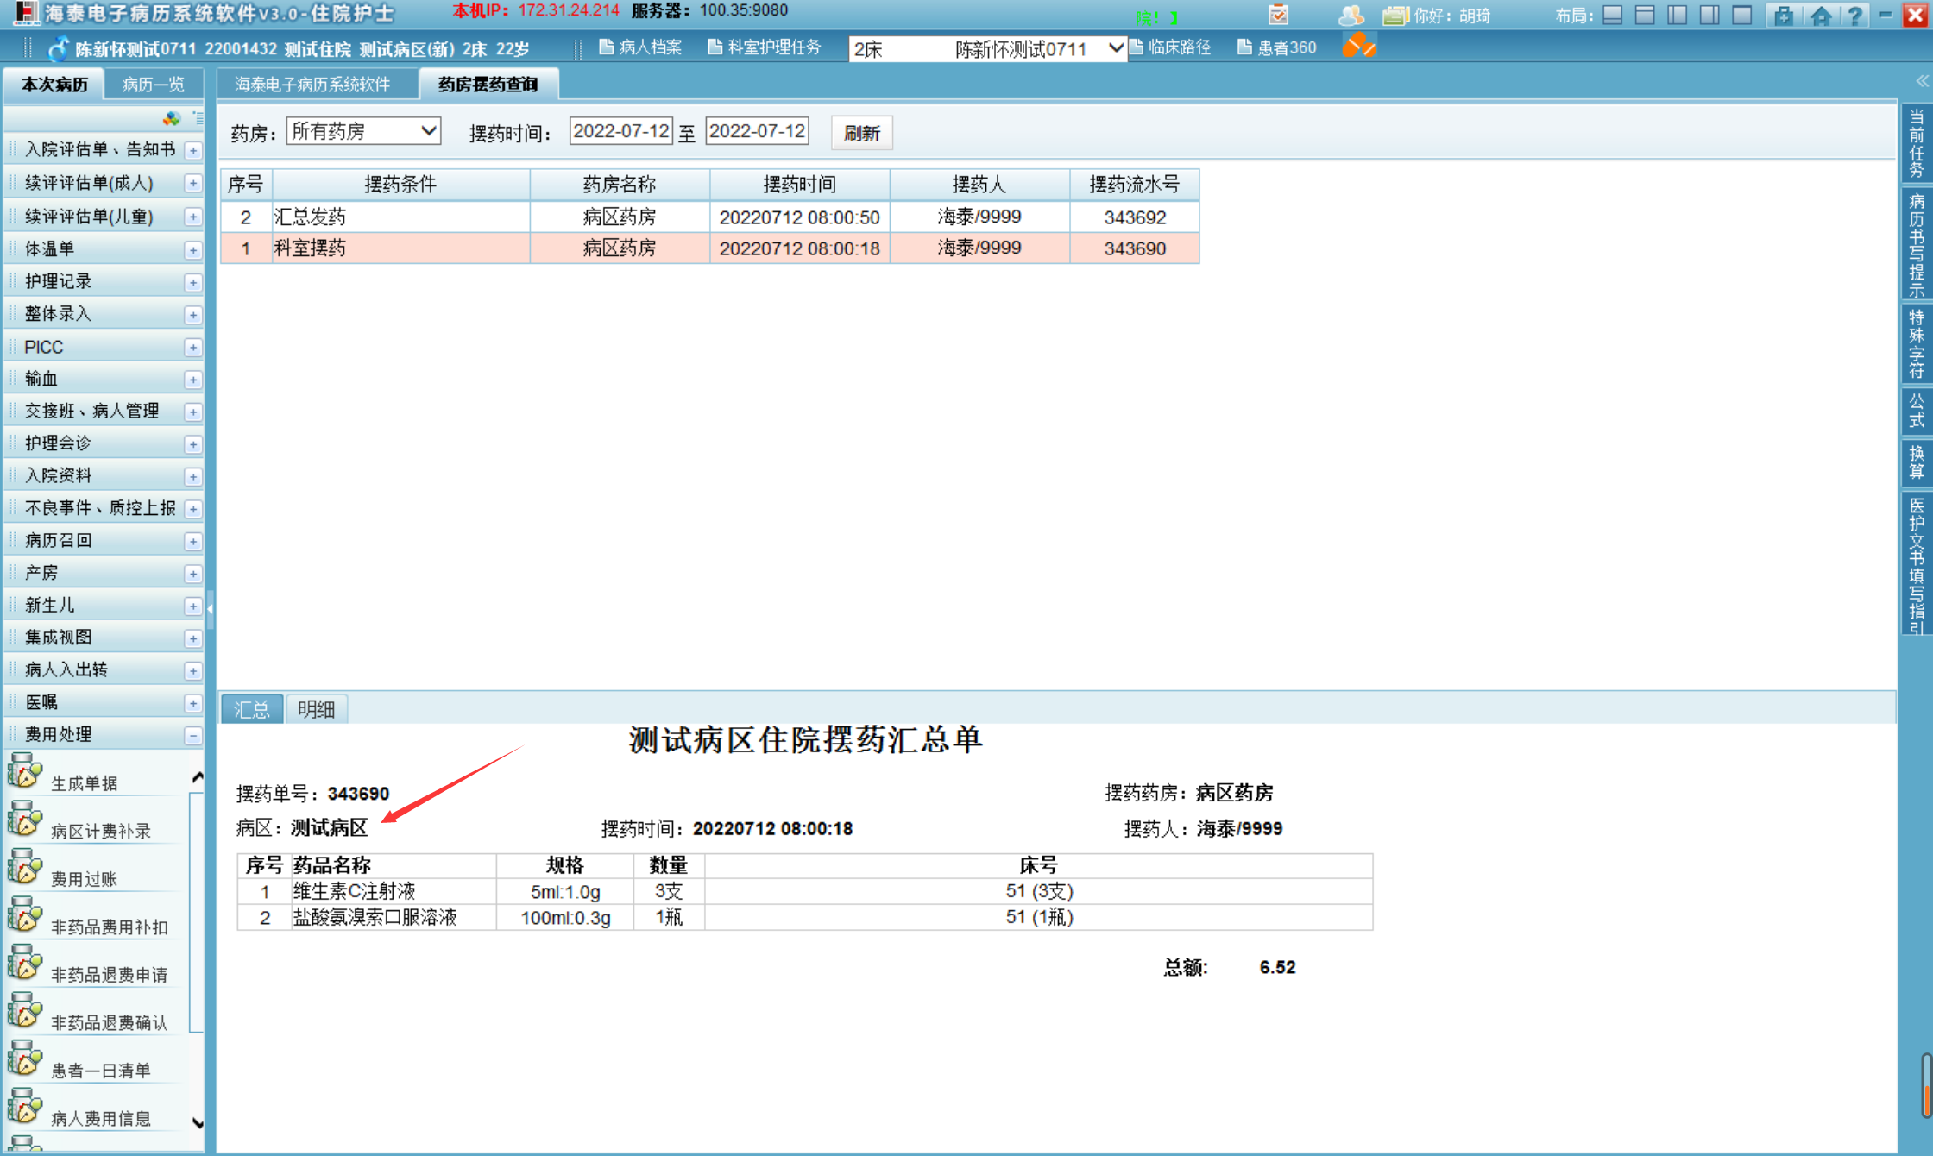Image resolution: width=1933 pixels, height=1156 pixels.
Task: Choose left-sidebar layout option
Action: coord(1677,15)
